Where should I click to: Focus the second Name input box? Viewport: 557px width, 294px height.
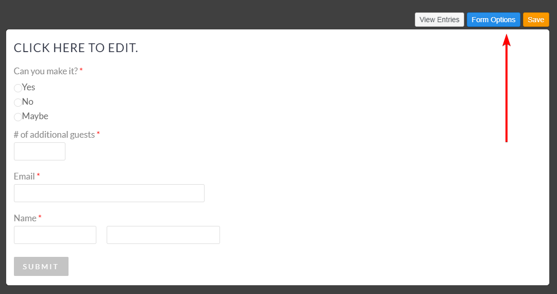(163, 235)
